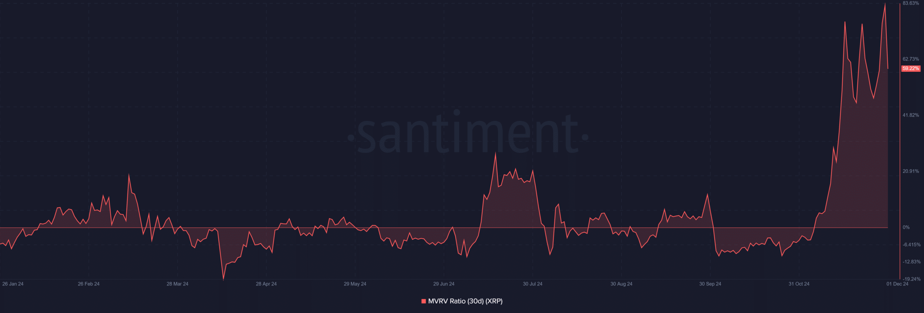924x313 pixels.
Task: Click the 83.63% y-axis label
Action: point(911,3)
